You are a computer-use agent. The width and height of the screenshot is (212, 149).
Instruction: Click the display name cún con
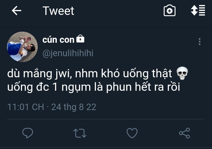(x=58, y=40)
